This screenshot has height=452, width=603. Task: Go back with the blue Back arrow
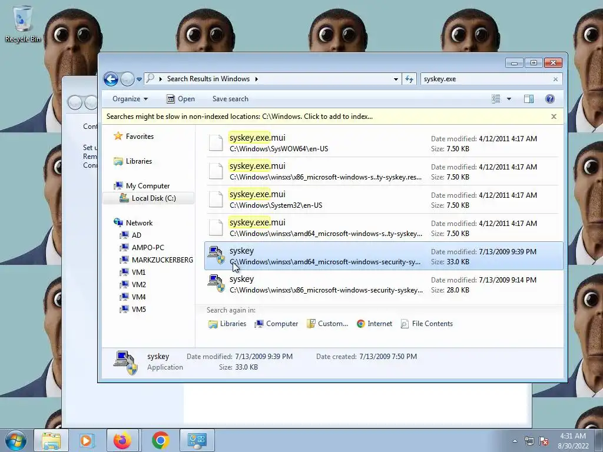(x=111, y=79)
